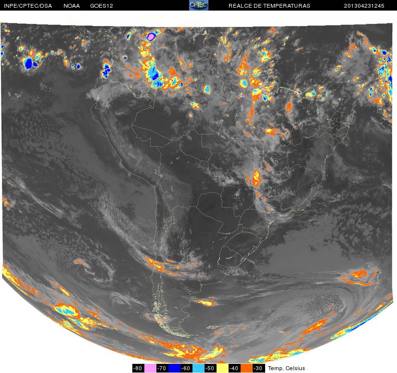
Task: Click the pink coldest cloud top at the map's top
Action: [x=151, y=37]
